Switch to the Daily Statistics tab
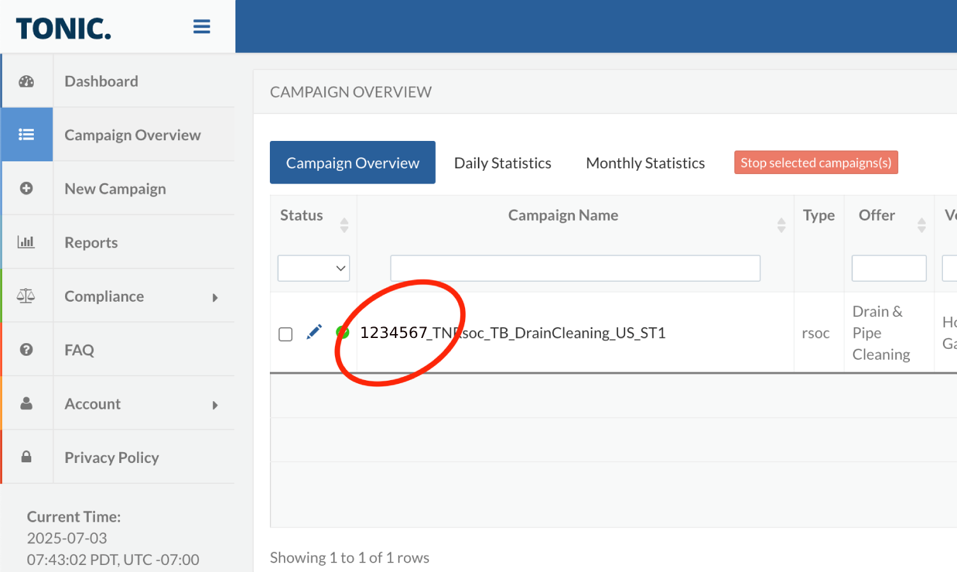 [503, 163]
